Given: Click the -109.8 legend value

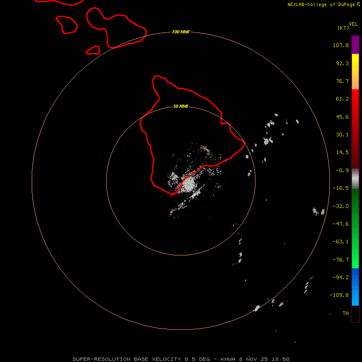Looking at the screenshot, I should [x=339, y=295].
